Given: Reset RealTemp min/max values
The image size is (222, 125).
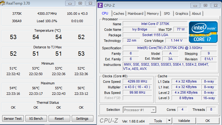Looking at the screenshot, I should click(59, 119).
